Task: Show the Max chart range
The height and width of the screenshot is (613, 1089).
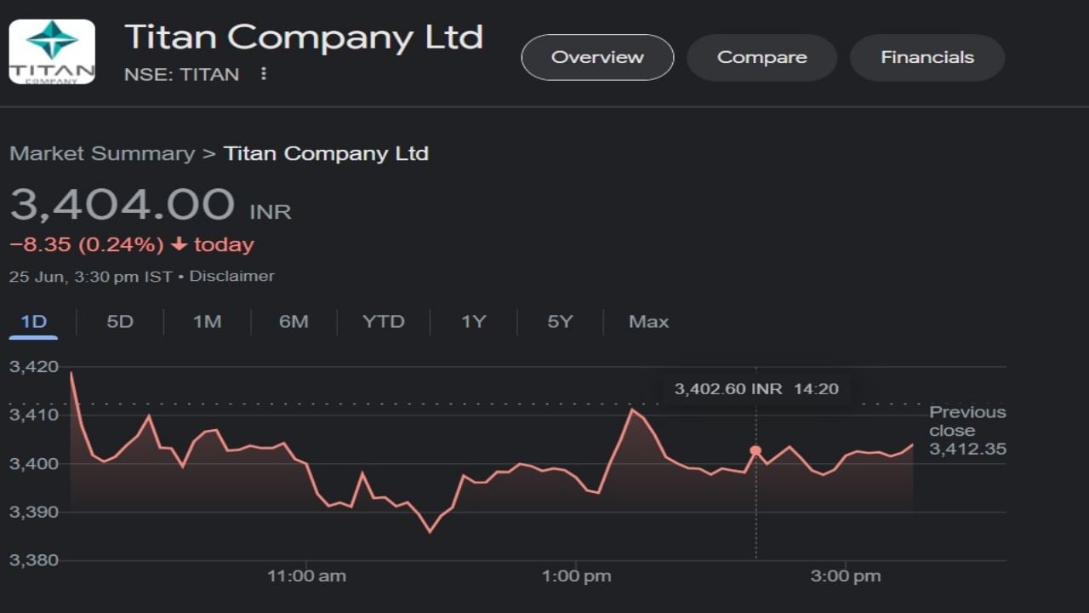Action: click(648, 322)
